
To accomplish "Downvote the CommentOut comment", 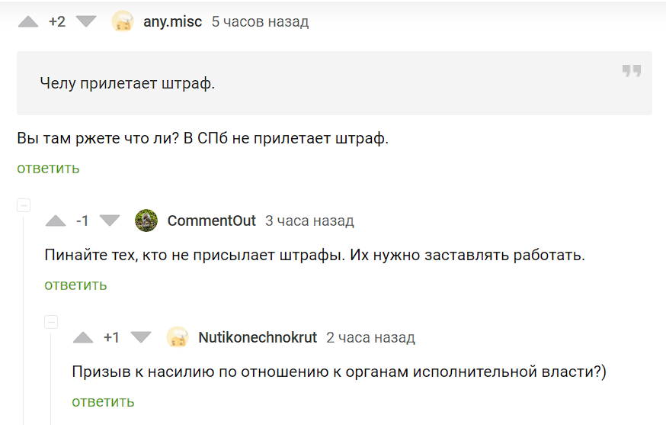I will pyautogui.click(x=110, y=221).
